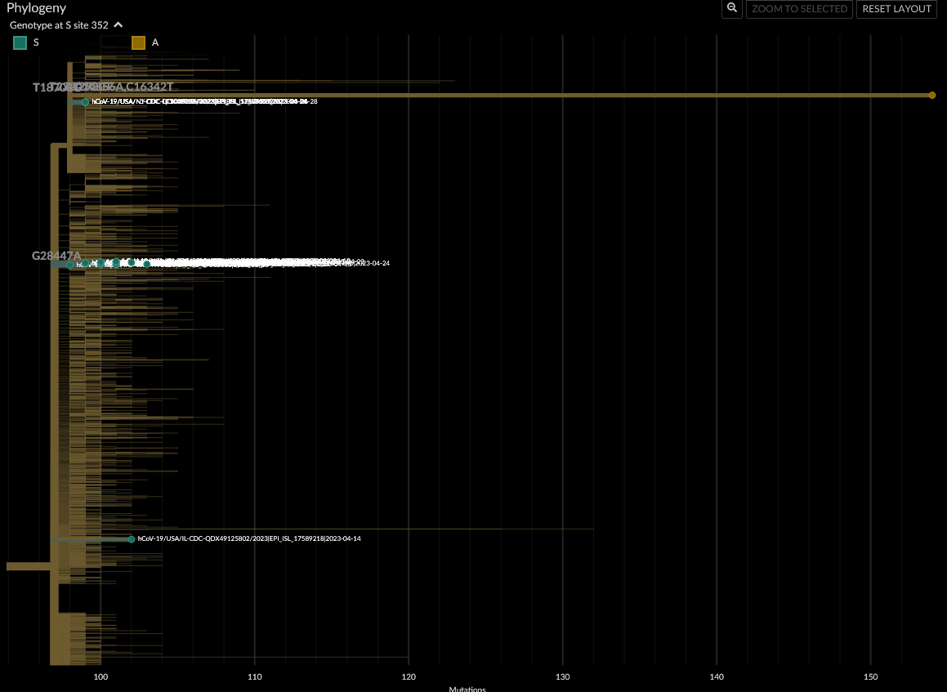This screenshot has width=947, height=692.
Task: Click the teal tip node on the NJ-CDC branch
Action: [85, 101]
